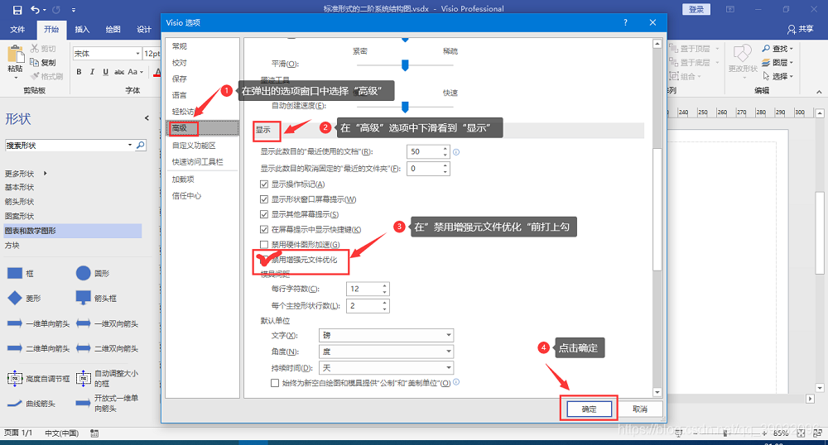
Task: Switch to the 设计 ribbon tab
Action: pos(144,29)
